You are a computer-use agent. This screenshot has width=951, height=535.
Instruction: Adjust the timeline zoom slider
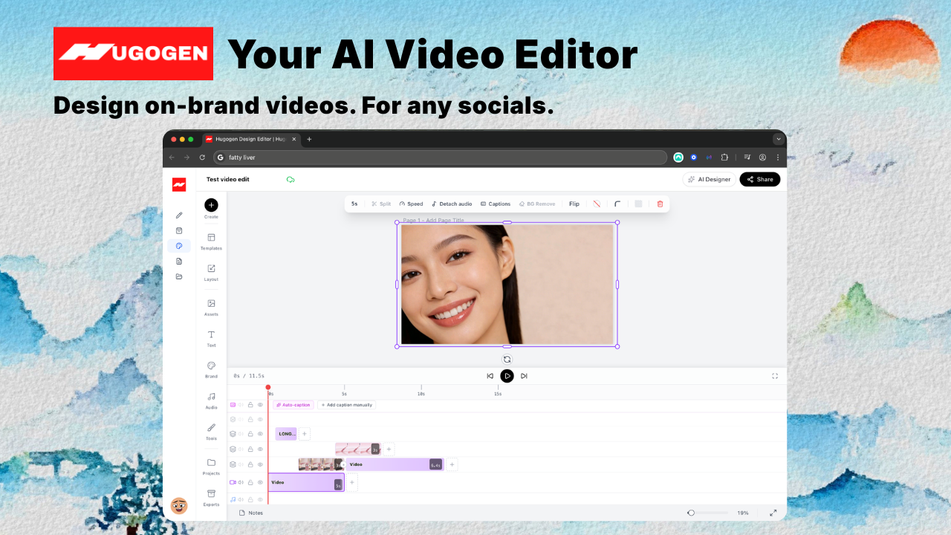tap(707, 513)
